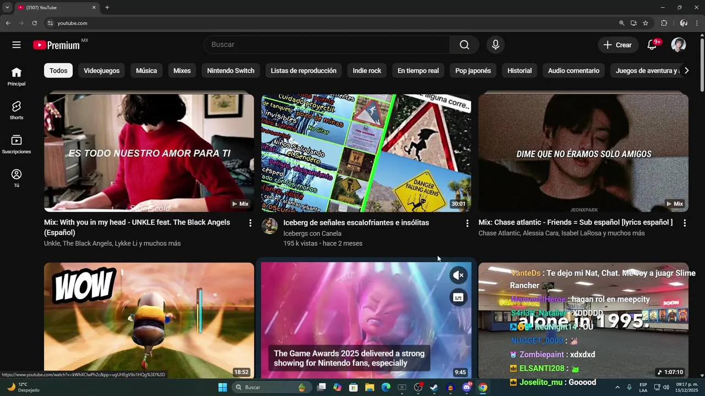Click the browser address bar URL
This screenshot has width=705, height=396.
point(72,23)
